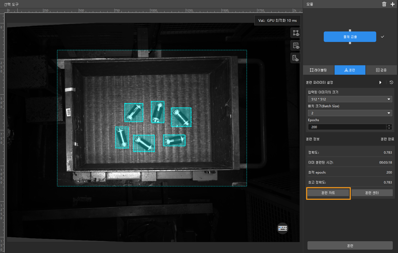
Task: Start training with the bottom 훈련 button
Action: 350,246
